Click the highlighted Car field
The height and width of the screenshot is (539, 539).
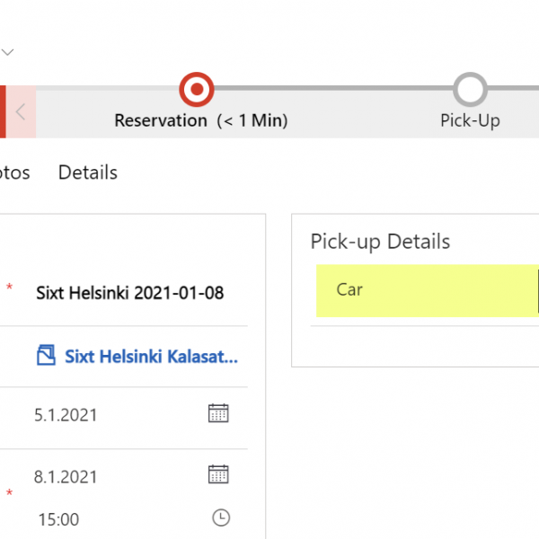[x=428, y=290]
